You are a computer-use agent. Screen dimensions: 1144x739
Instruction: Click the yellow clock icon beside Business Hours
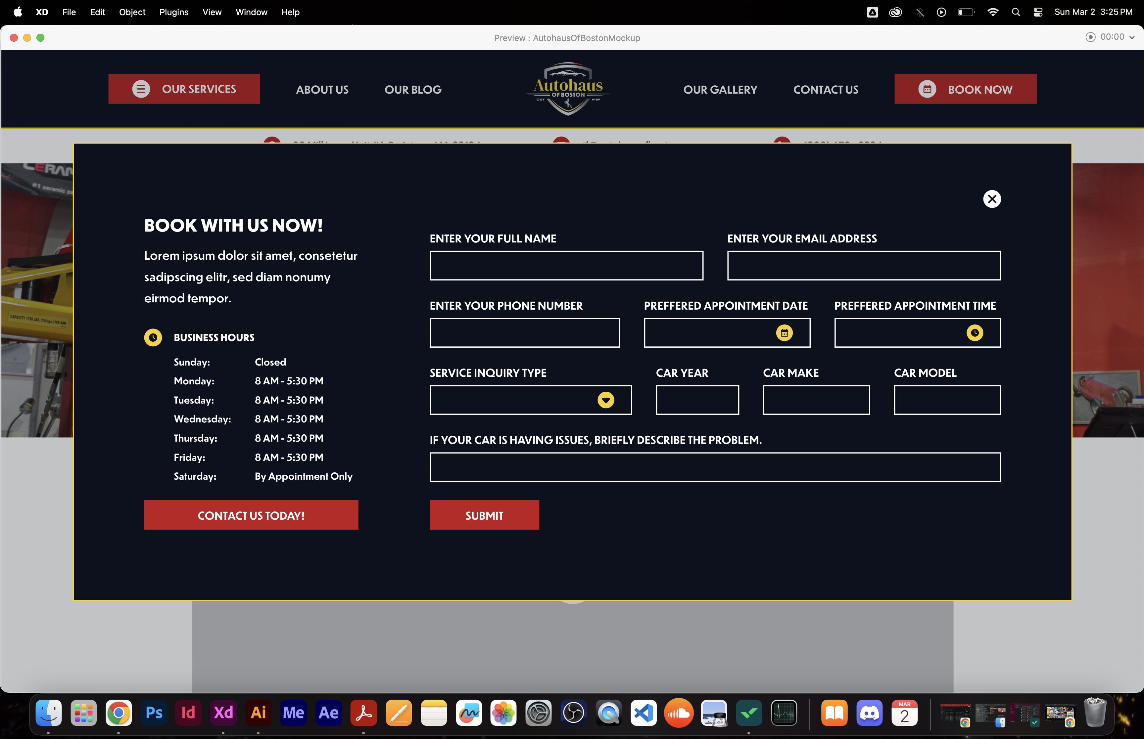153,337
